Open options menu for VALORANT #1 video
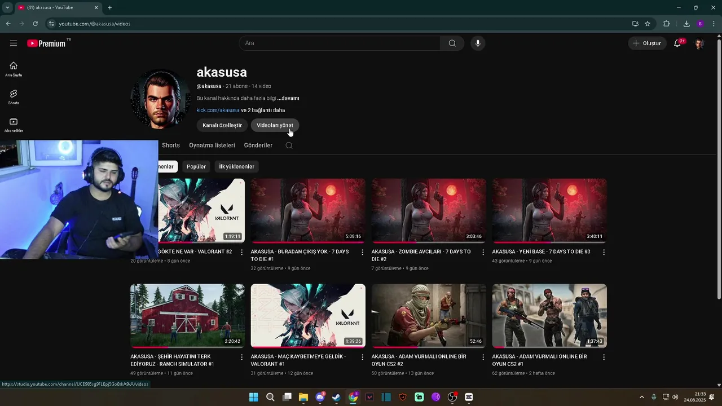The height and width of the screenshot is (406, 722). [x=363, y=357]
